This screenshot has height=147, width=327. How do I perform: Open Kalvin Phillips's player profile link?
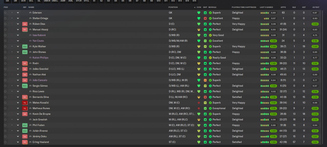pos(40,58)
